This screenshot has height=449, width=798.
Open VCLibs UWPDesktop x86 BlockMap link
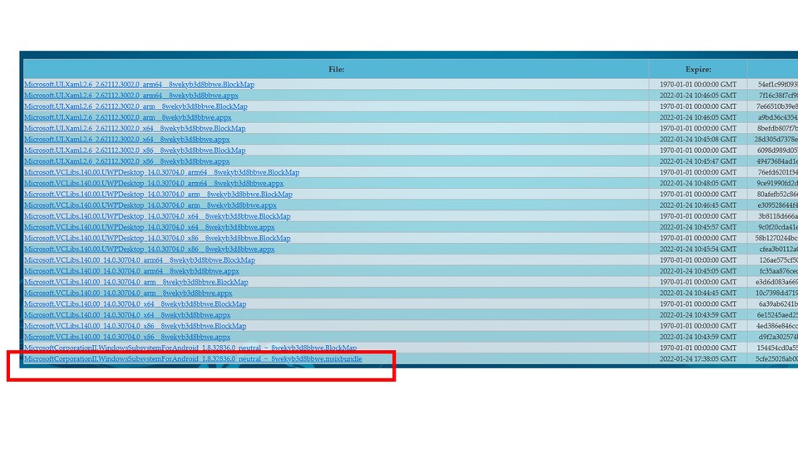157,238
